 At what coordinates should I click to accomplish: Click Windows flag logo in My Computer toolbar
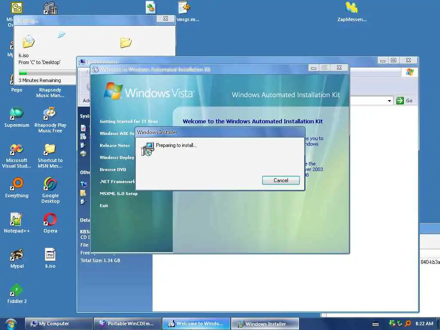point(409,72)
